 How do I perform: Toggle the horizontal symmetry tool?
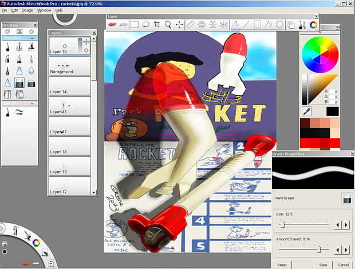pyautogui.click(x=224, y=25)
